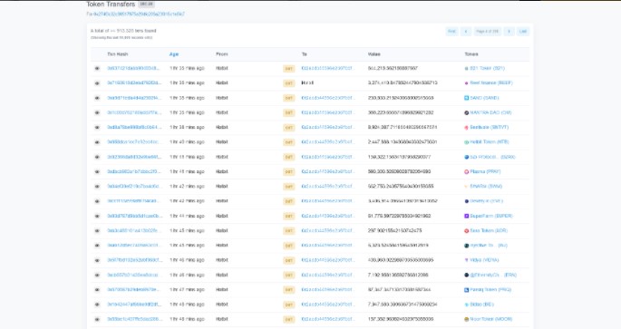Open Vidya (VIDYA) token link

click(x=484, y=260)
